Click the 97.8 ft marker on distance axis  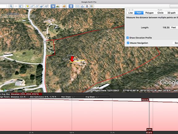point(149,133)
